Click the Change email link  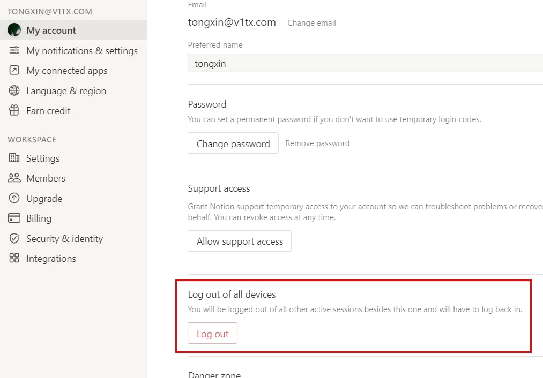click(x=311, y=23)
